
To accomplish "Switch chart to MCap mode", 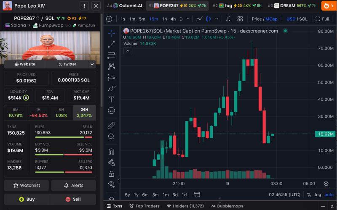I will [271, 19].
